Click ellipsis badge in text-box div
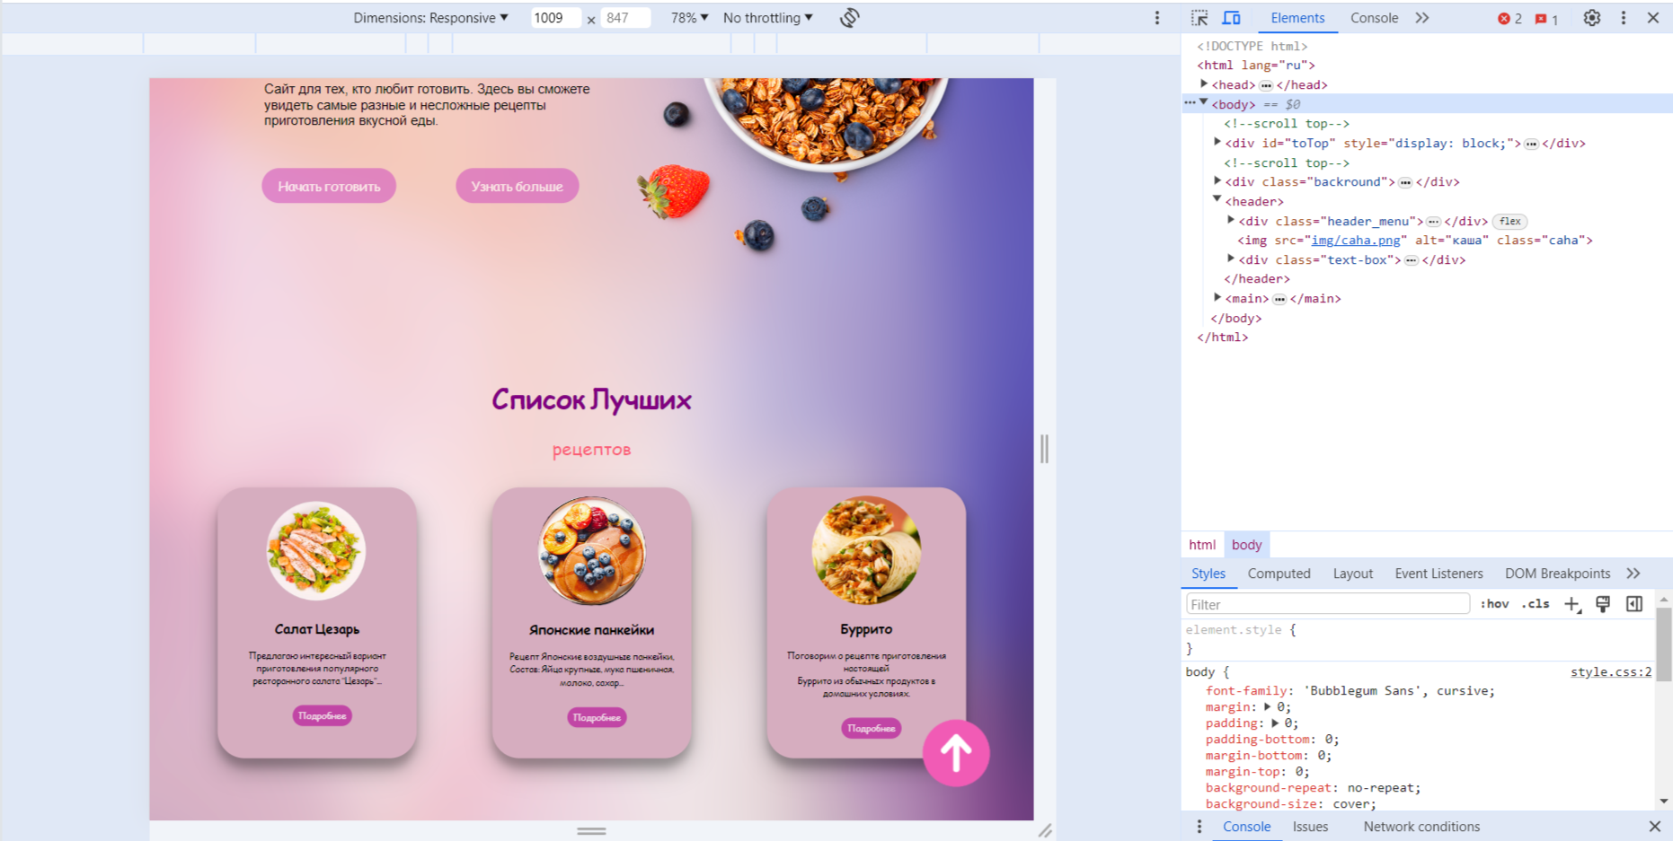 click(x=1412, y=260)
